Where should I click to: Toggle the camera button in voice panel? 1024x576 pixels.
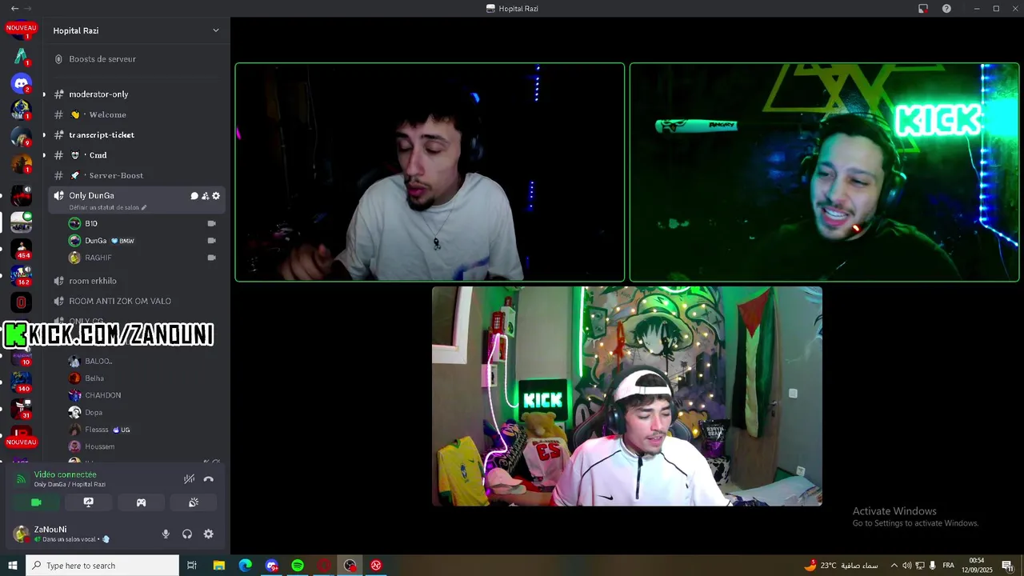[x=36, y=502]
